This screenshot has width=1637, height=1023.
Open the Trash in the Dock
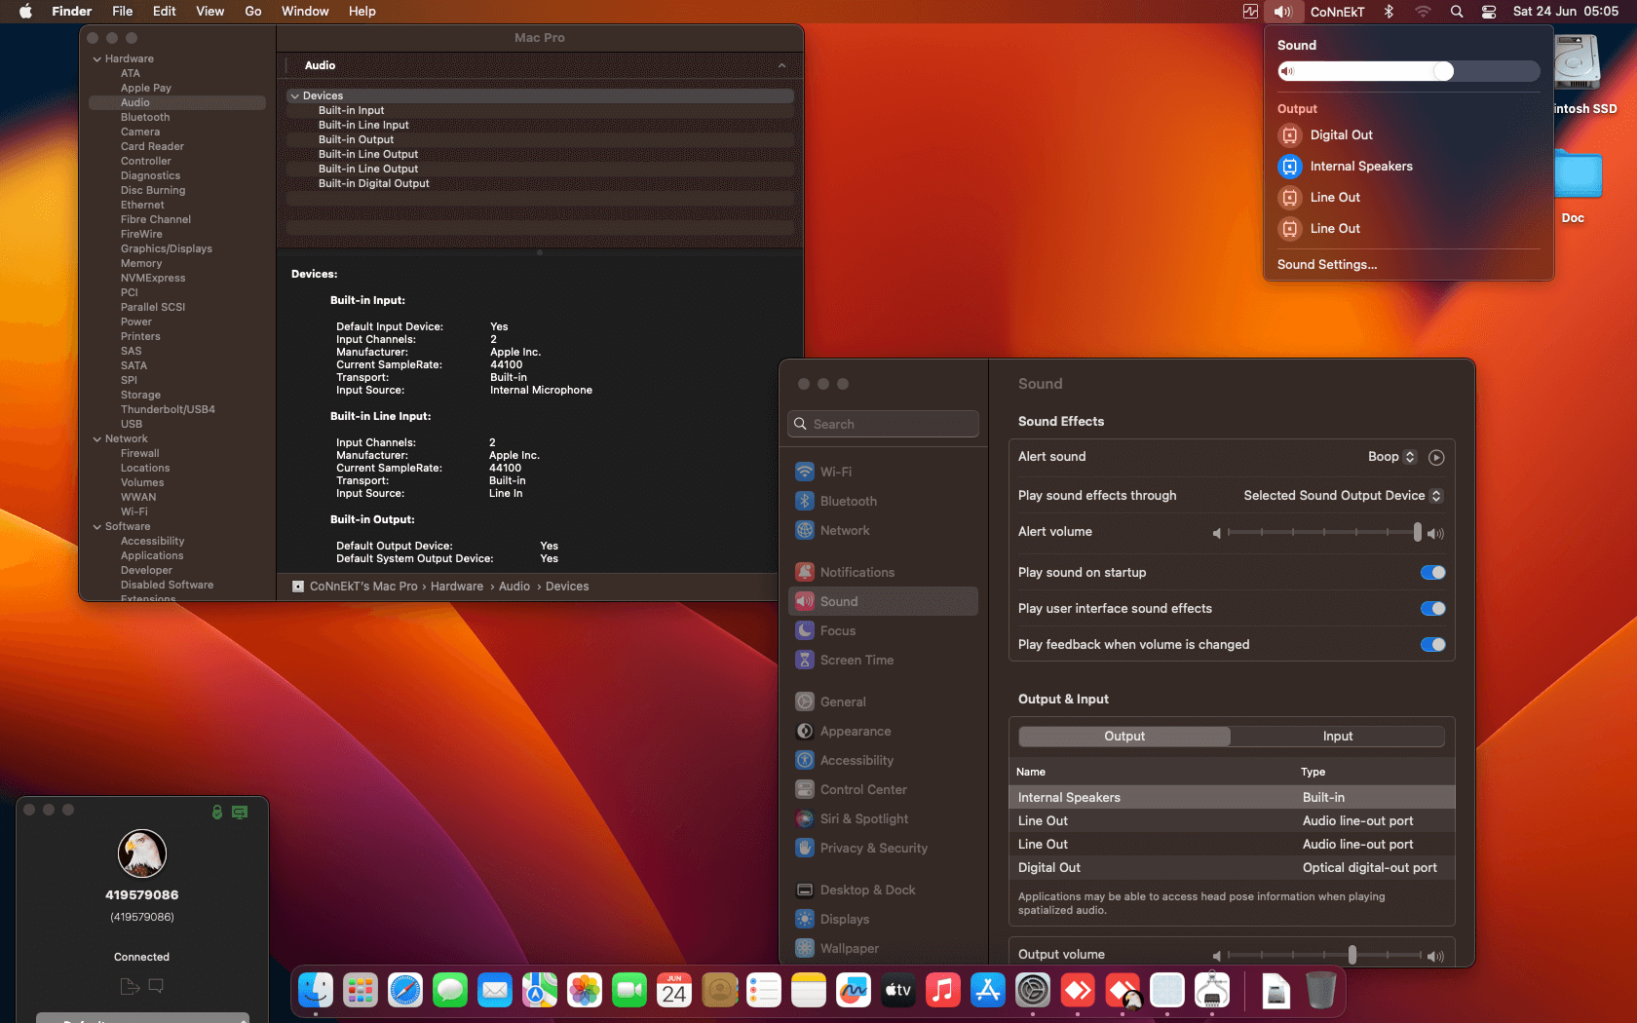pos(1320,991)
